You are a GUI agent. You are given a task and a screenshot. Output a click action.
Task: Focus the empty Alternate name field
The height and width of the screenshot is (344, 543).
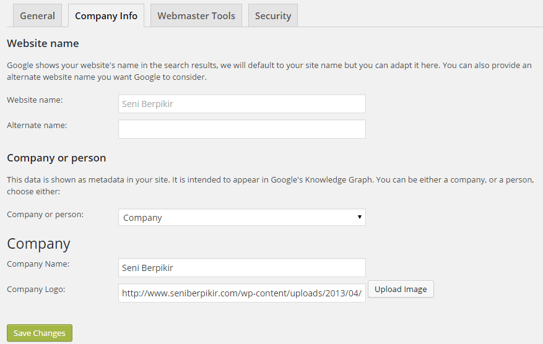pos(241,129)
